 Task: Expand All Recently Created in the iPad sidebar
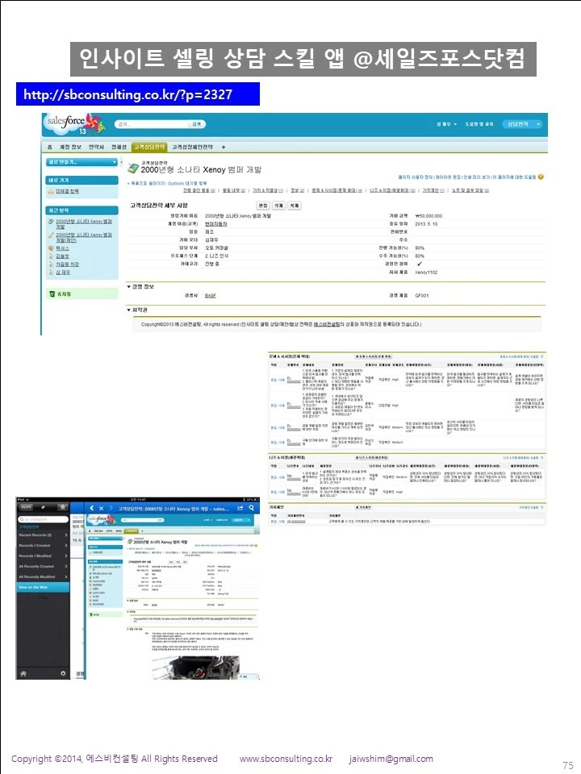(43, 566)
